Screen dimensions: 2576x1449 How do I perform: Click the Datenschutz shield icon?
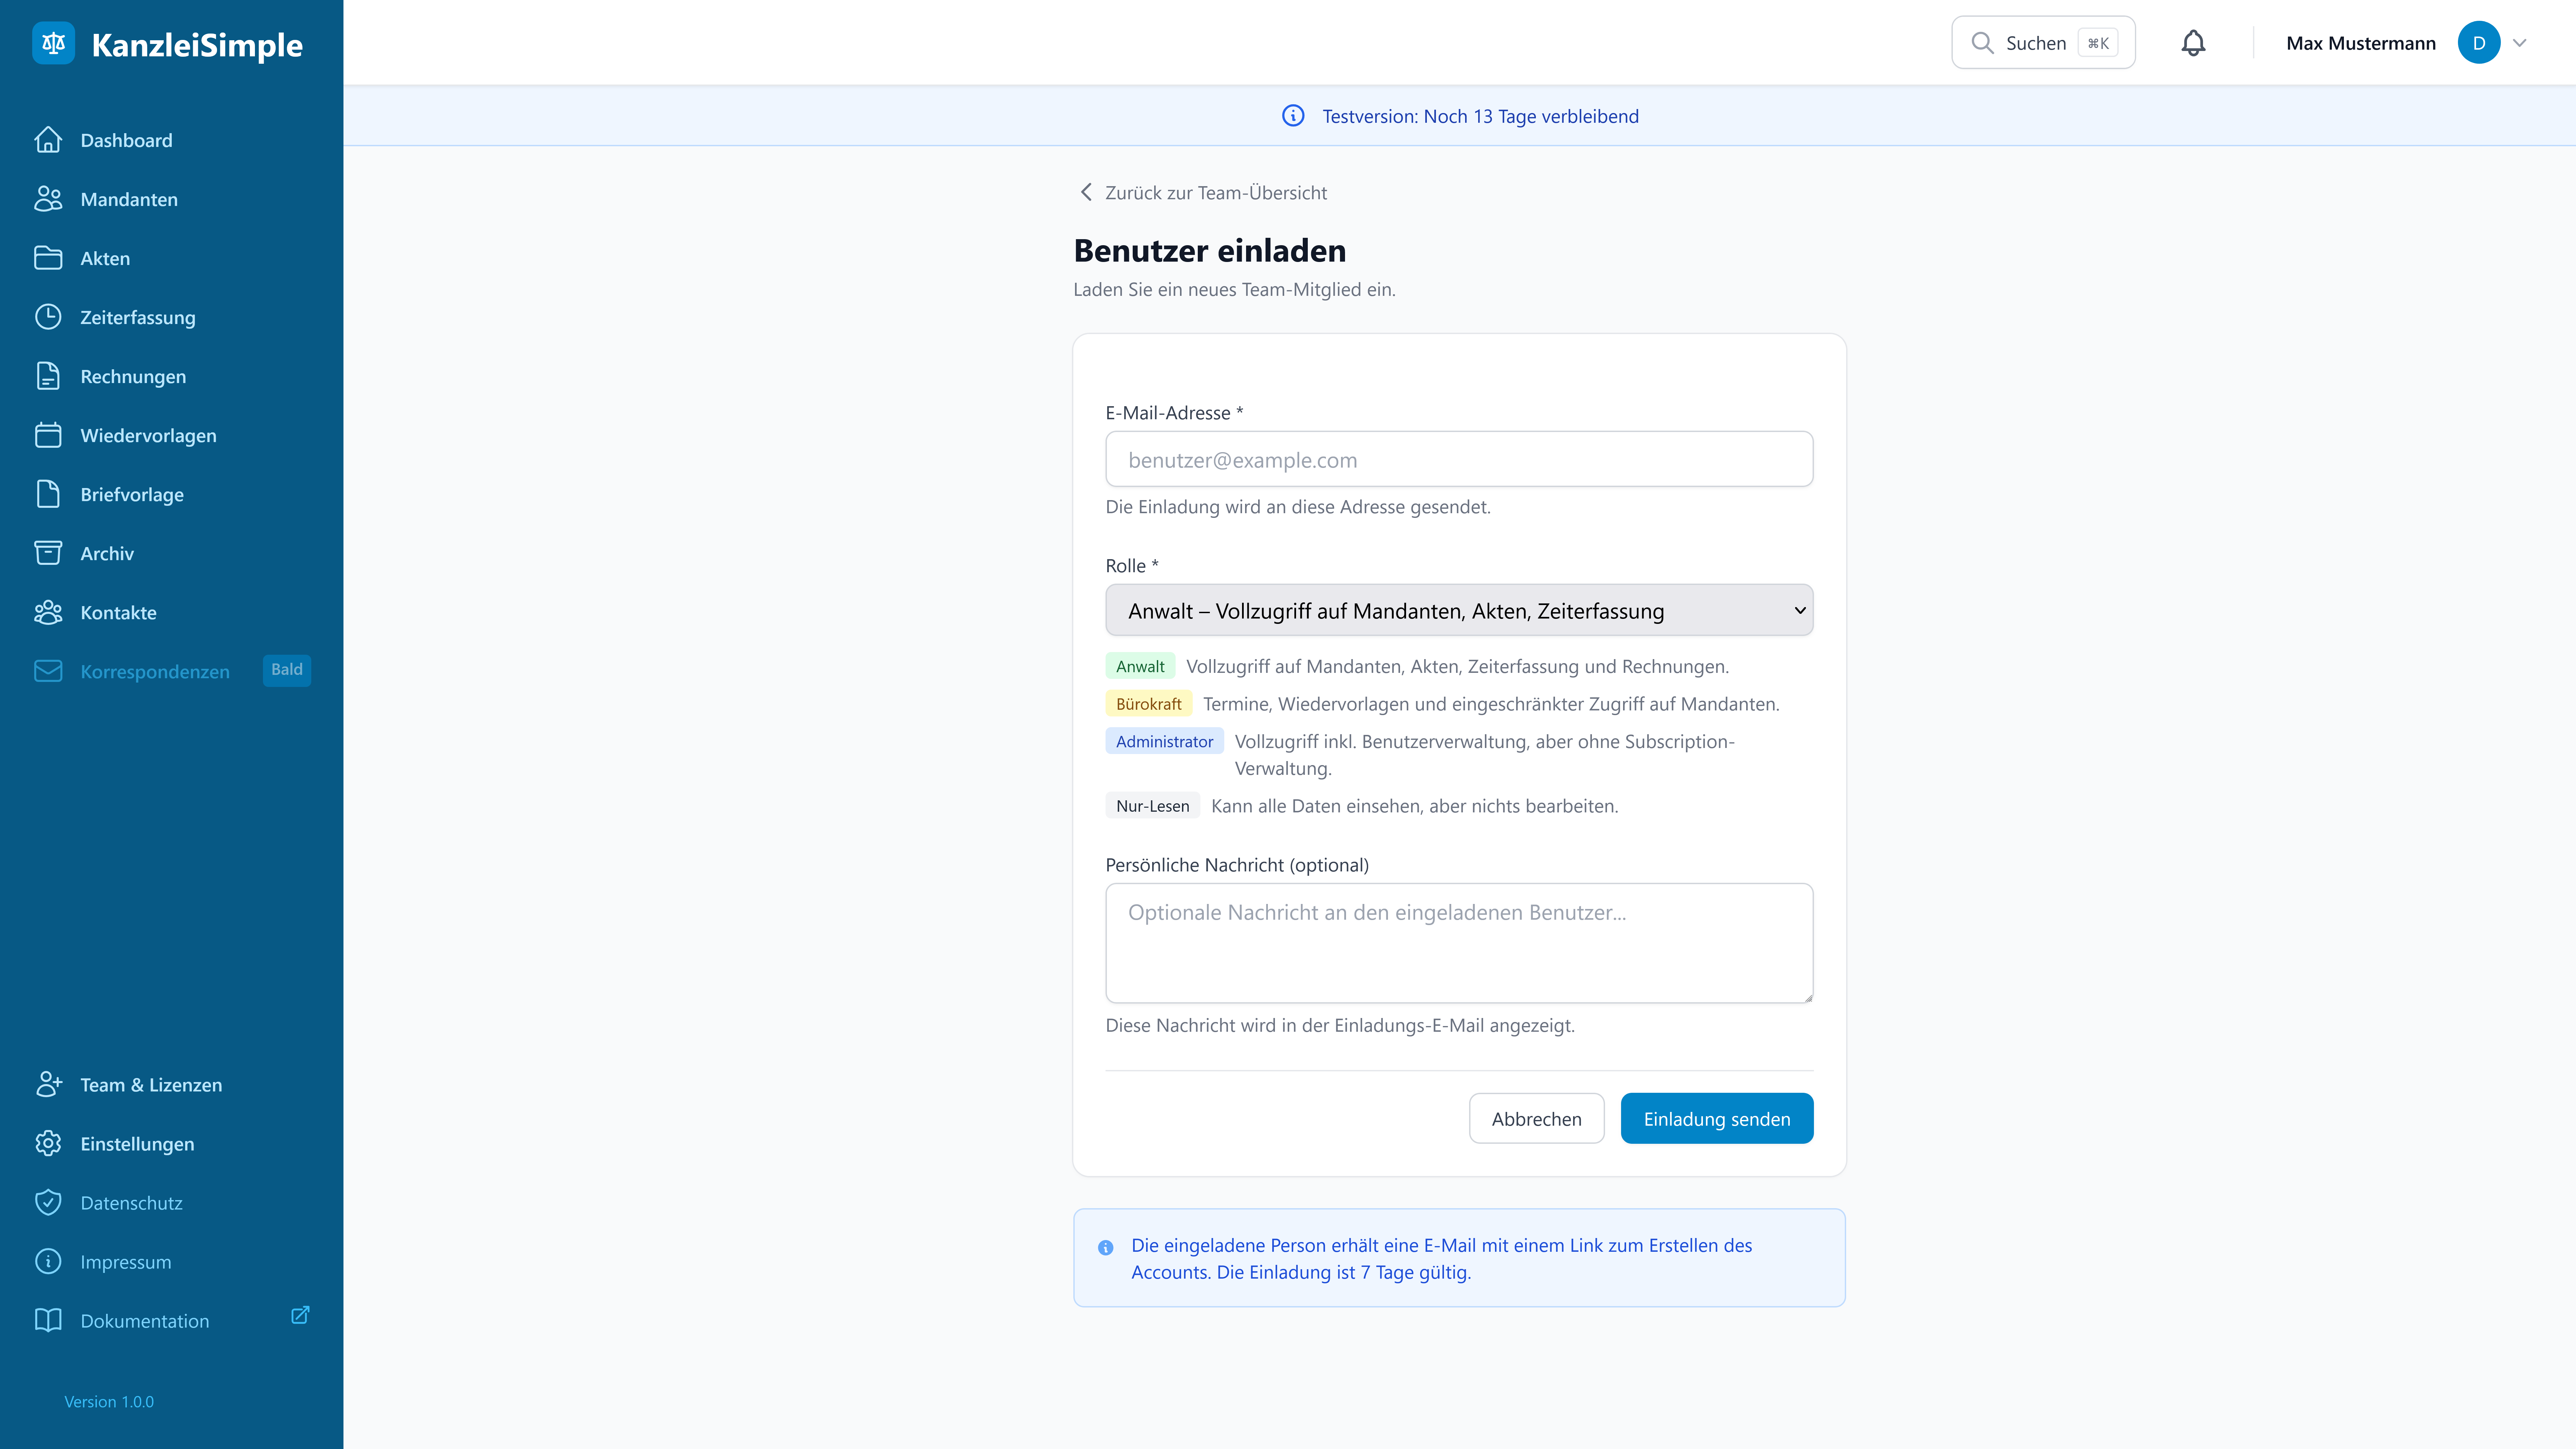[x=48, y=1202]
